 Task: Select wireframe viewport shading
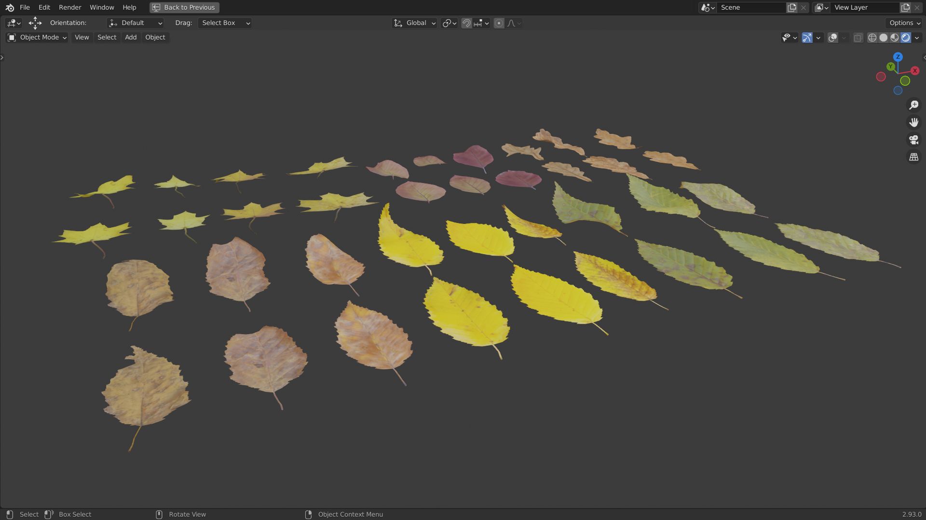[872, 38]
